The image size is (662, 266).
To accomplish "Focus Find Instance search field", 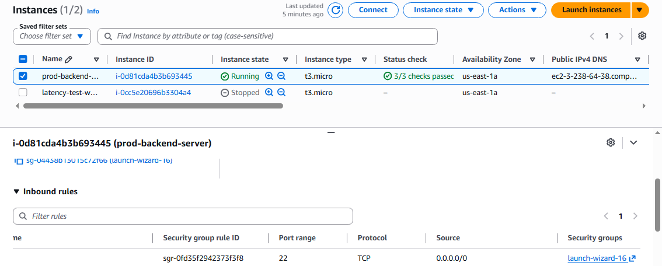I will tap(268, 36).
